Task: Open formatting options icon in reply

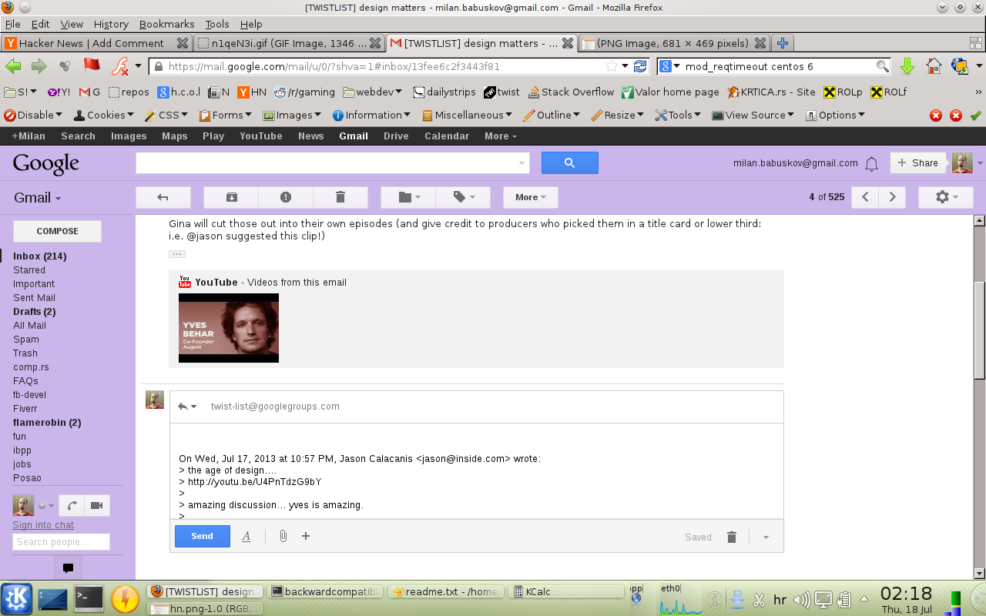Action: click(x=246, y=536)
